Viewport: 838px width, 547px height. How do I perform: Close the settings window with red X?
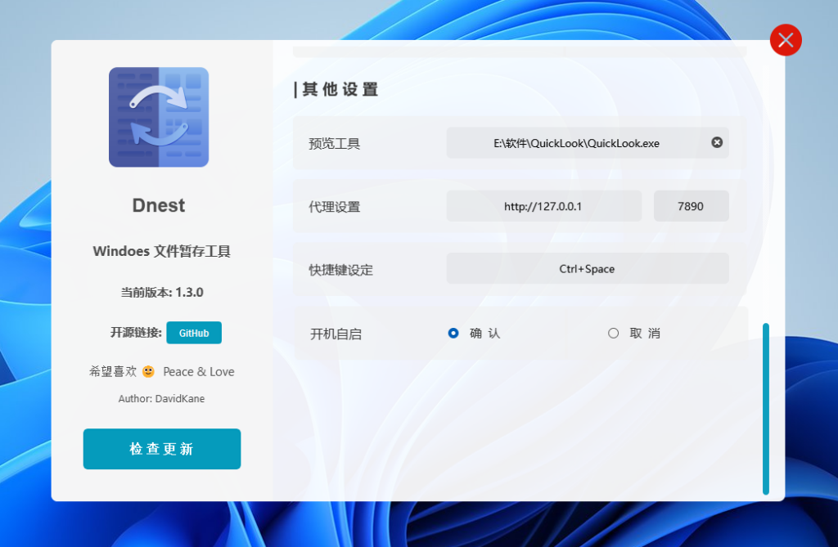tap(786, 40)
